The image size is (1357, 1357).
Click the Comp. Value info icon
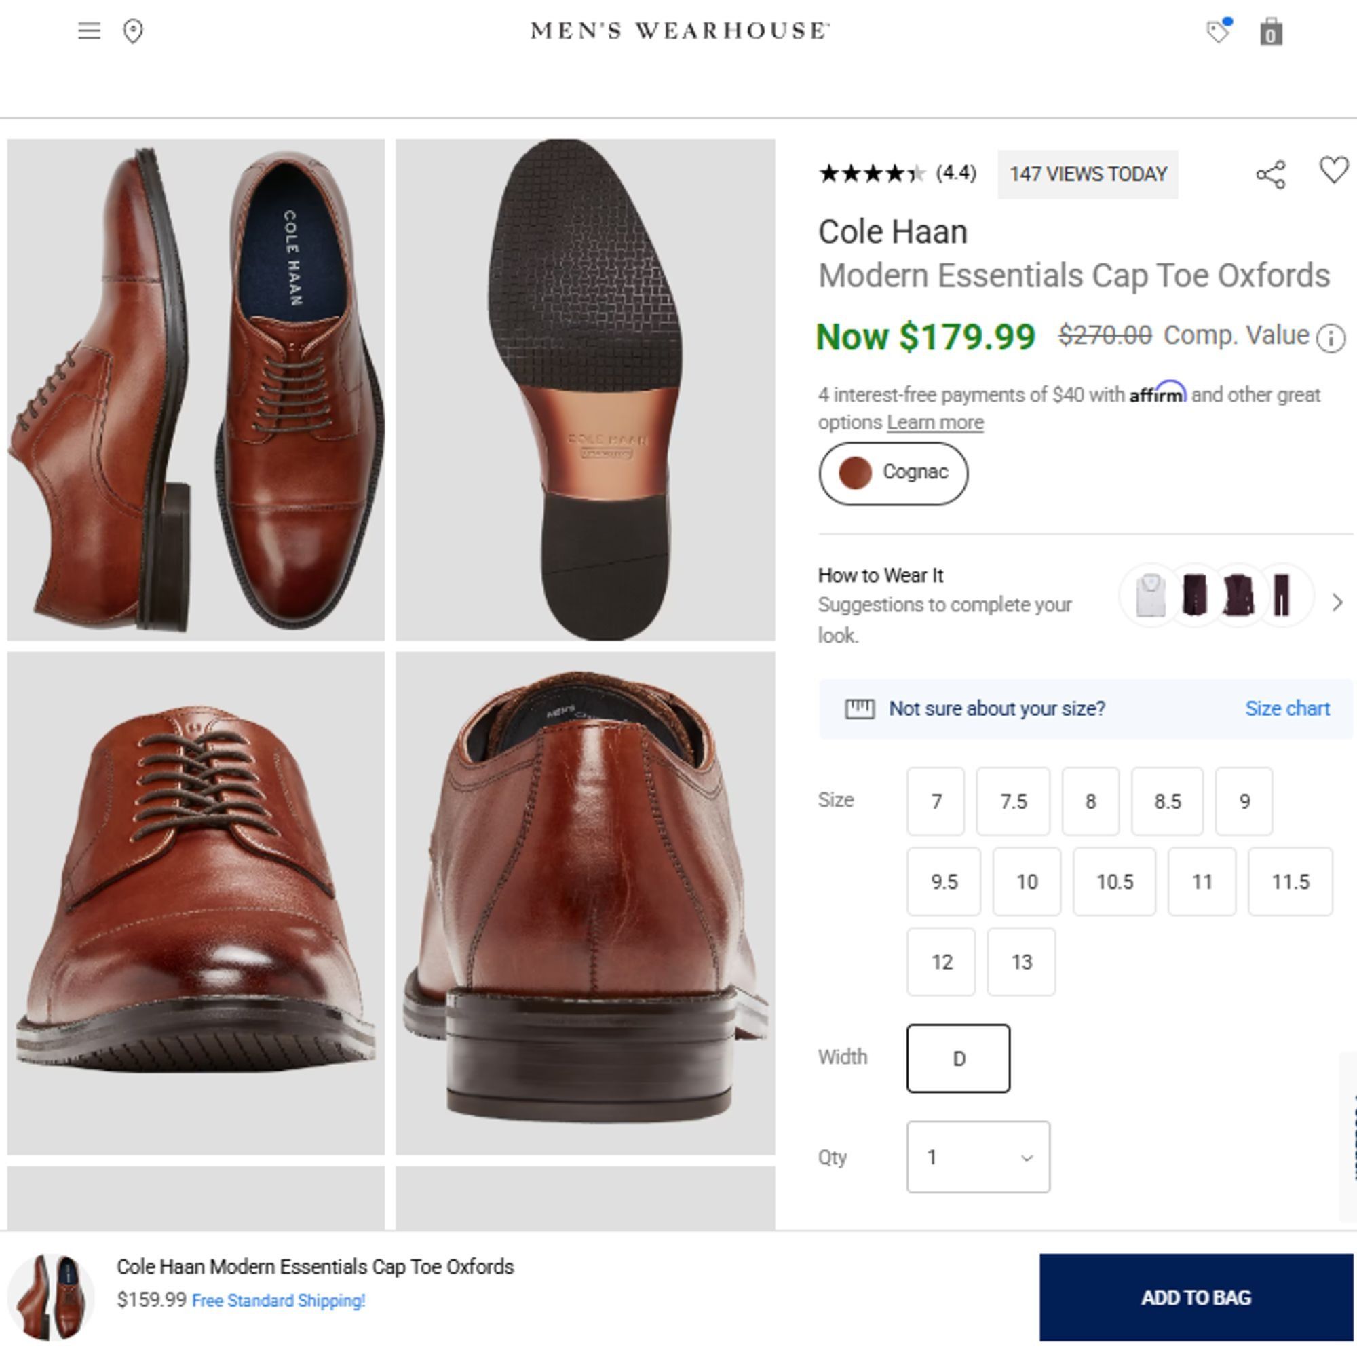coord(1331,339)
